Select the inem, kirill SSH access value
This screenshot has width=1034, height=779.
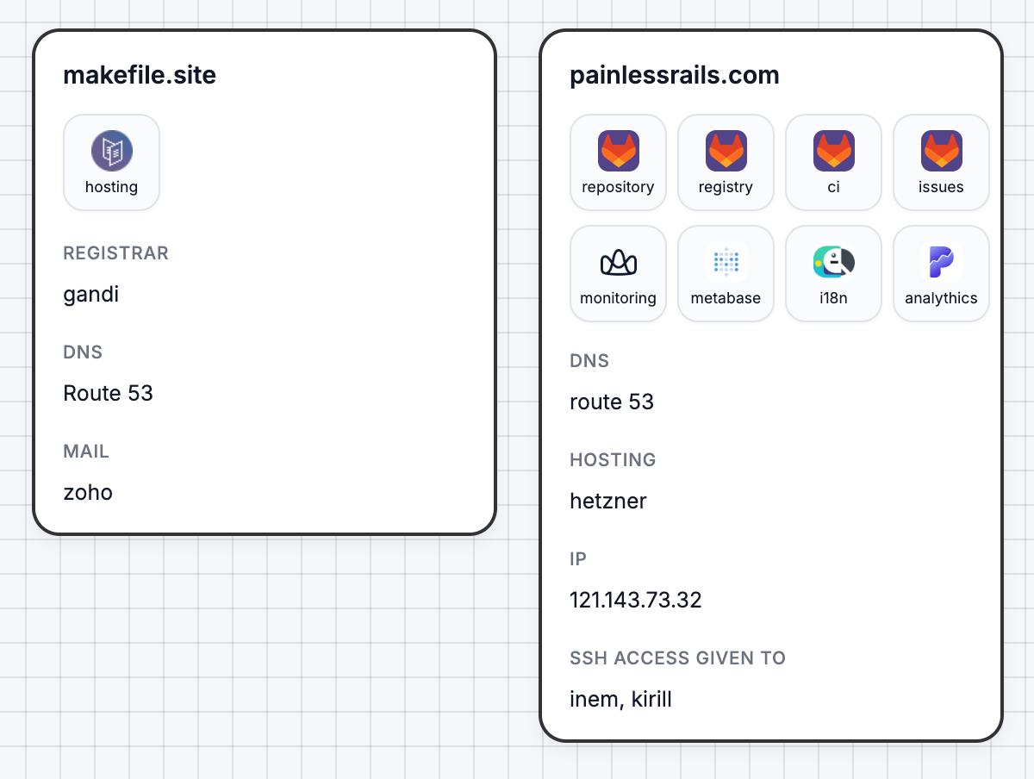pyautogui.click(x=620, y=700)
